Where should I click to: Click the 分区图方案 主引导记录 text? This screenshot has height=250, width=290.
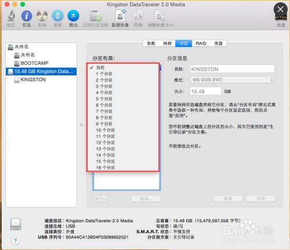[171, 237]
